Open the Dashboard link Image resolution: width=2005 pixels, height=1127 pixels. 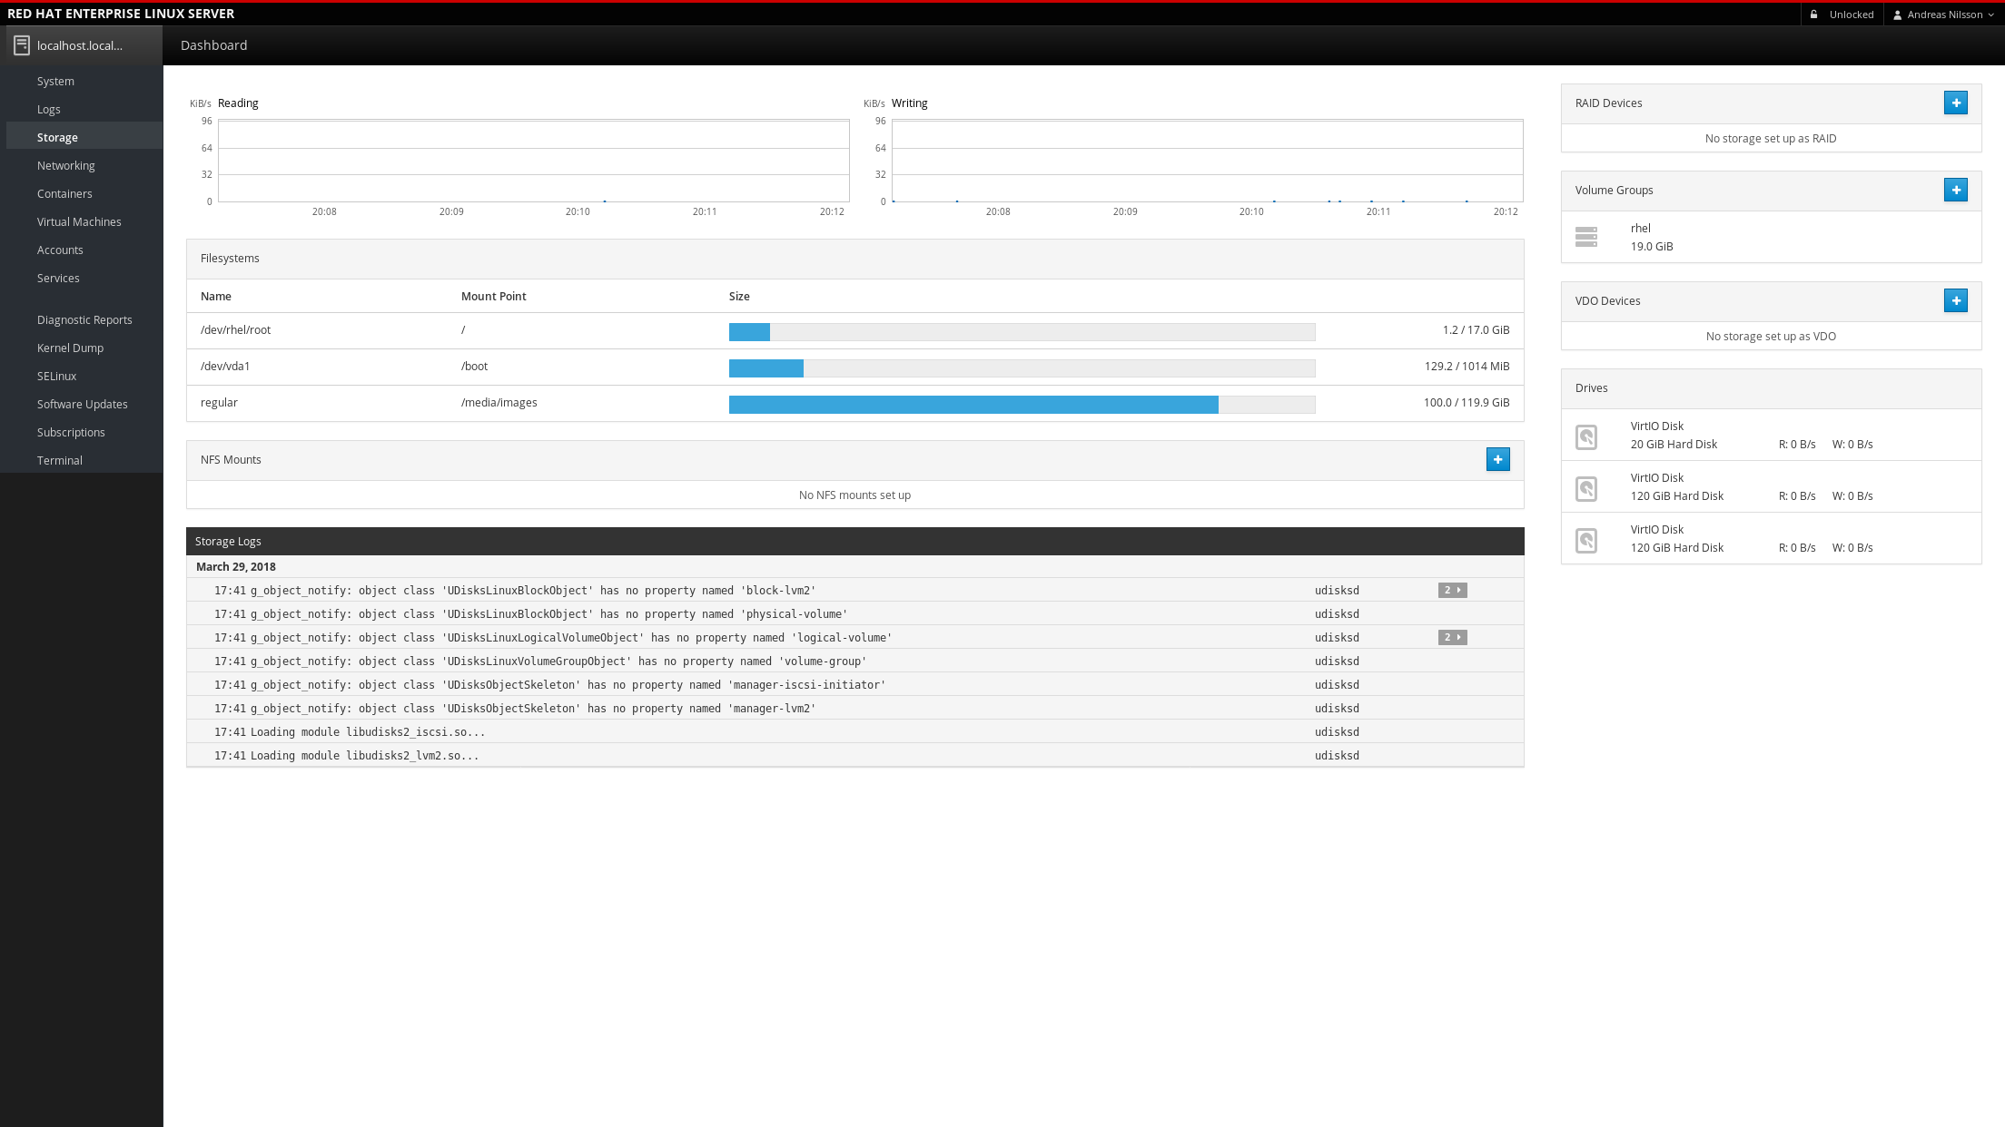213,45
